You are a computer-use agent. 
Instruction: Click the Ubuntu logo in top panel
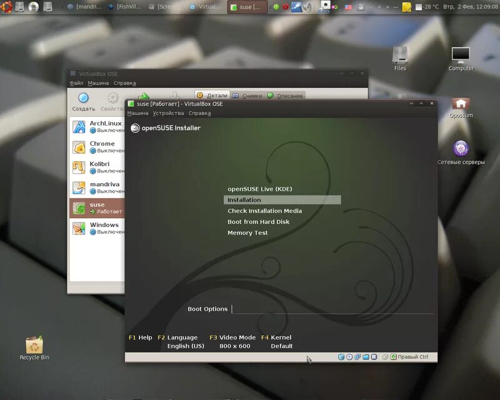click(6, 6)
